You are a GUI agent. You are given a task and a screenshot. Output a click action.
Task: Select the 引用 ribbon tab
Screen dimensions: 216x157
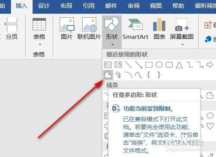(x=89, y=6)
